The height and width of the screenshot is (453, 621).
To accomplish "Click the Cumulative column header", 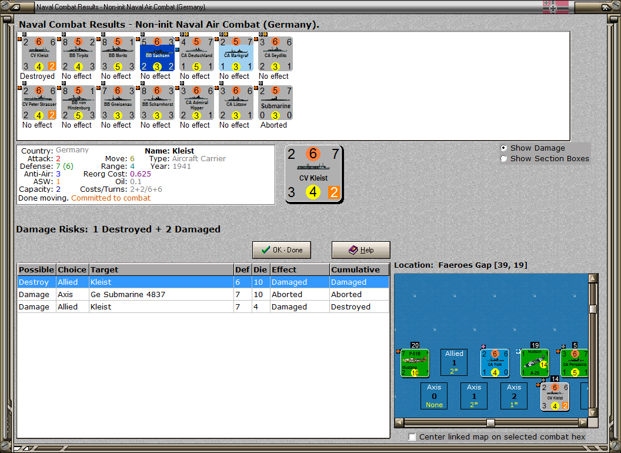I will [x=359, y=269].
